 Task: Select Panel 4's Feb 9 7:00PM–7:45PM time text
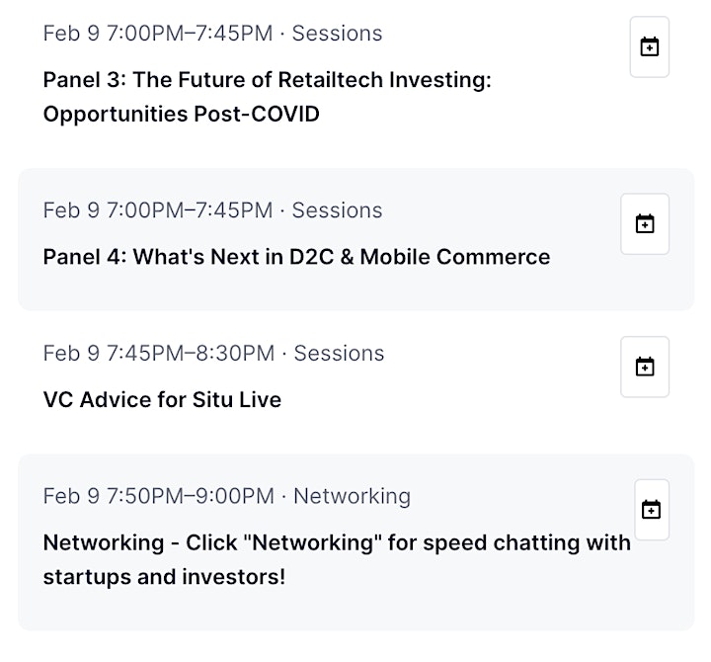point(158,210)
